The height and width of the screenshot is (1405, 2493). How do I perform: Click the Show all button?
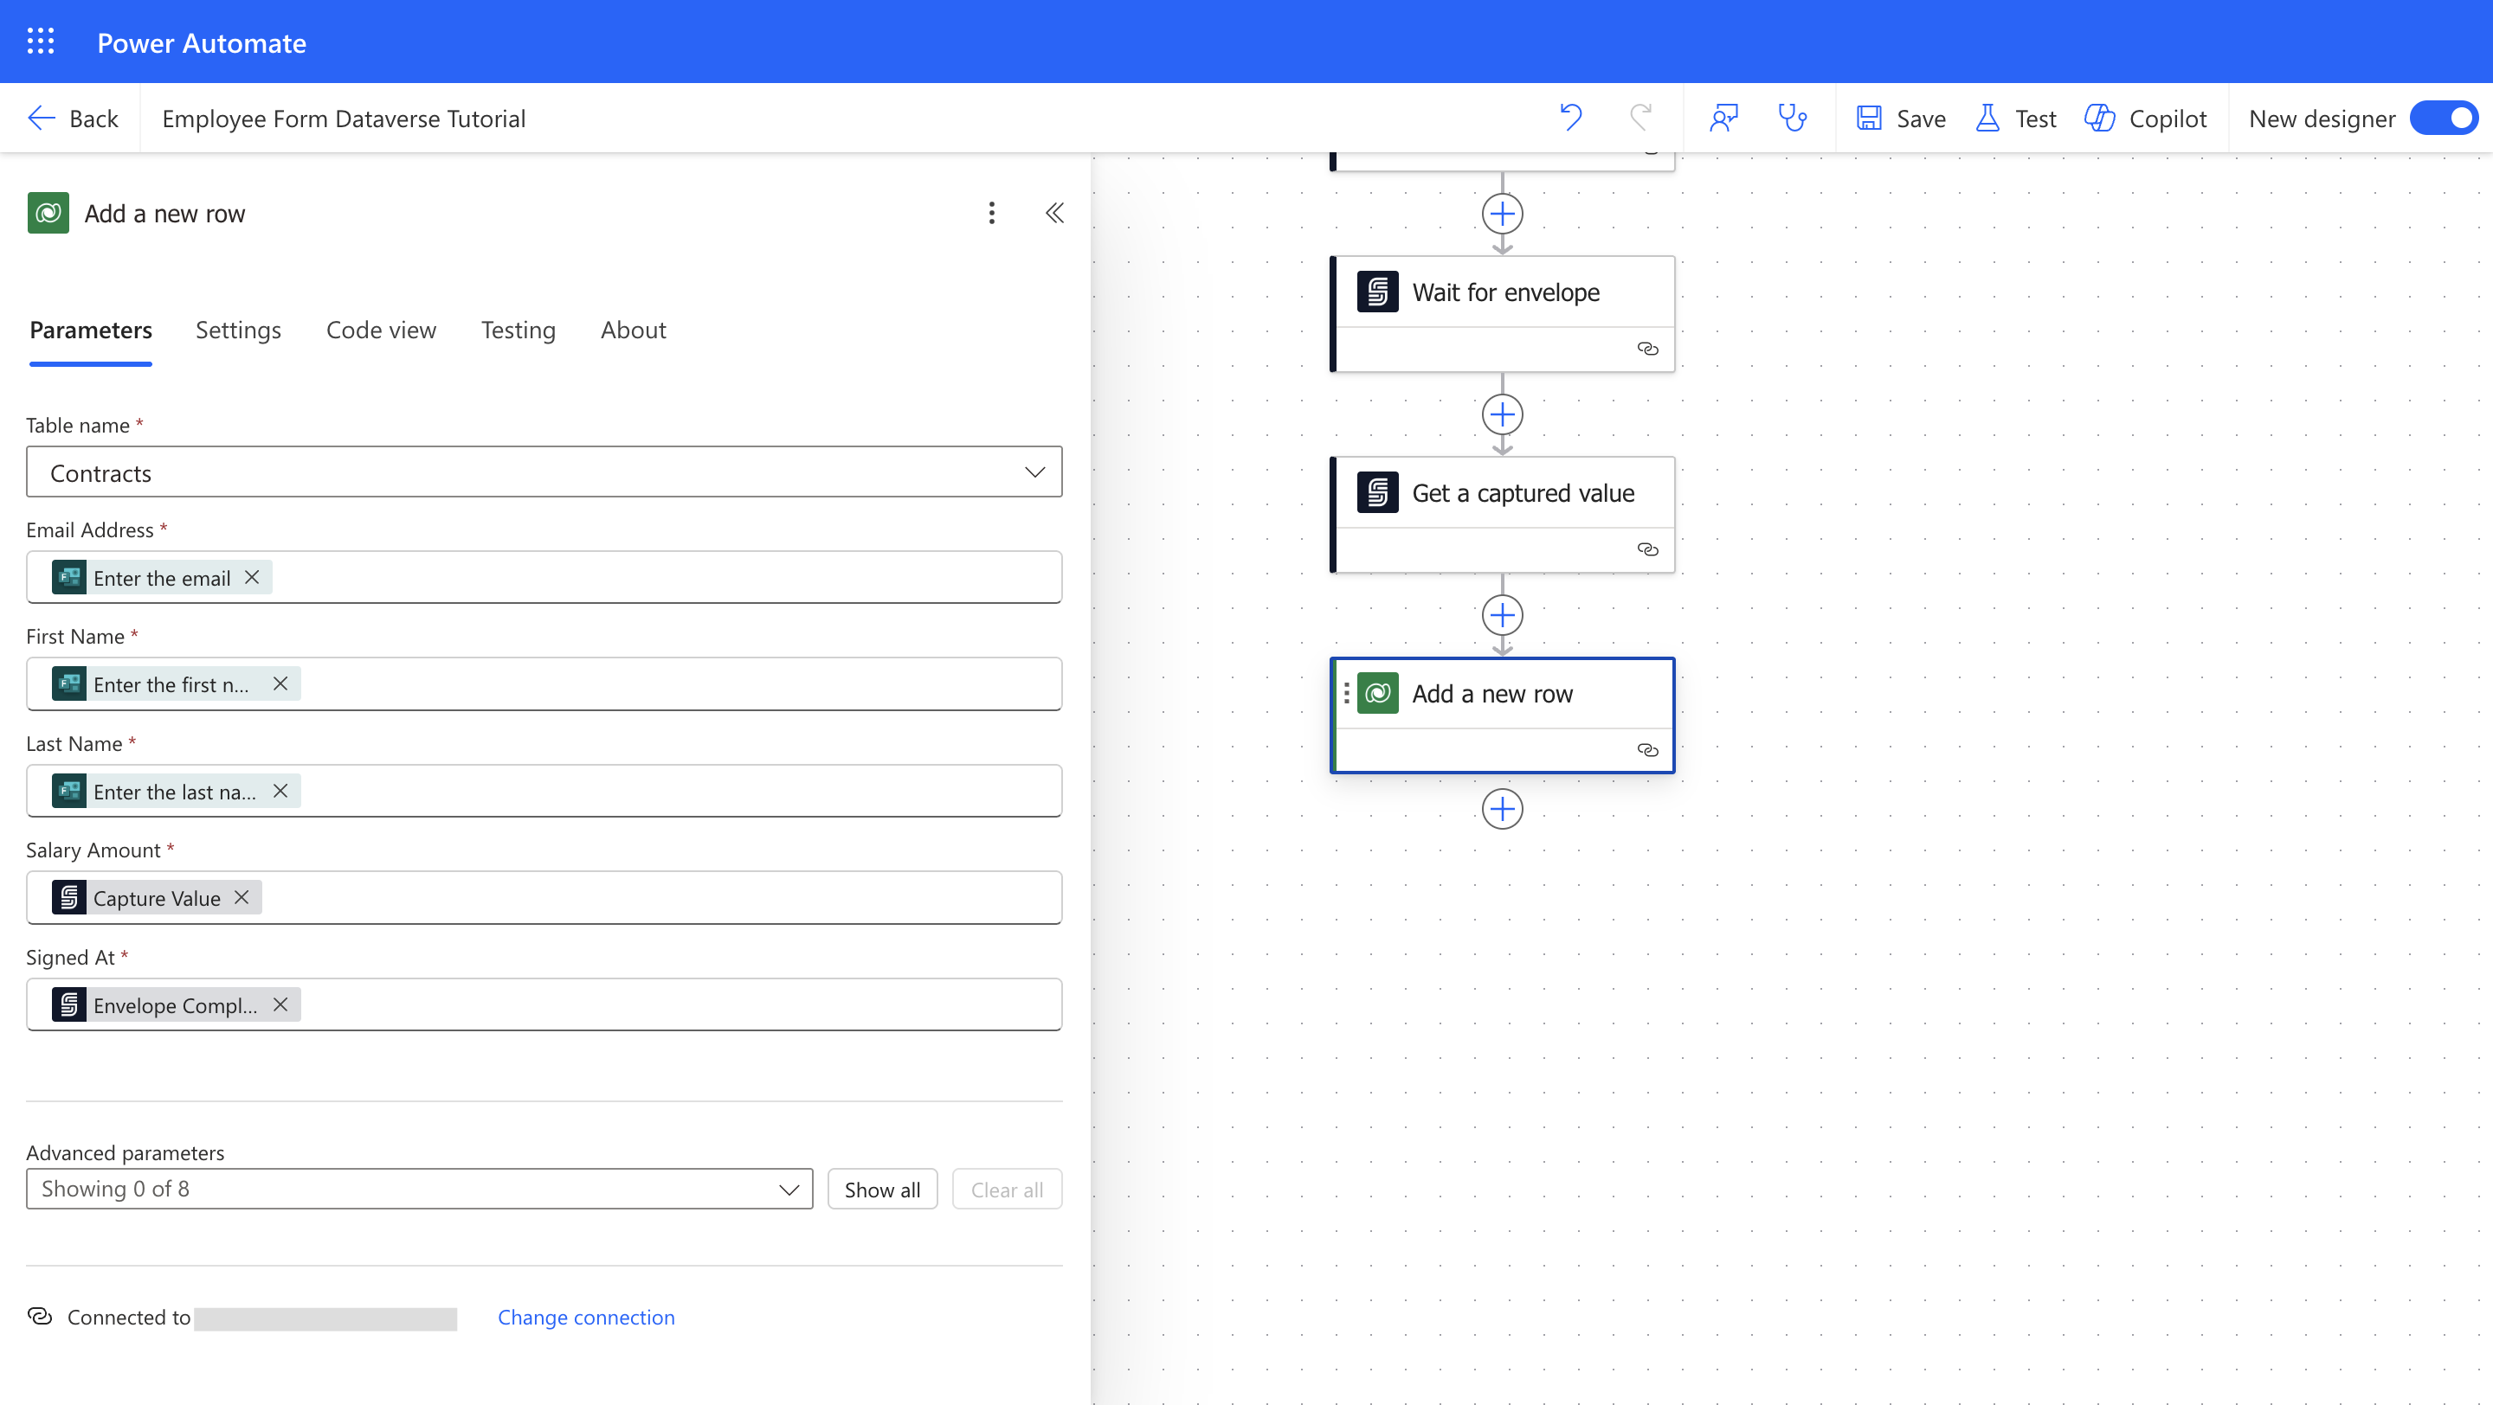click(882, 1190)
